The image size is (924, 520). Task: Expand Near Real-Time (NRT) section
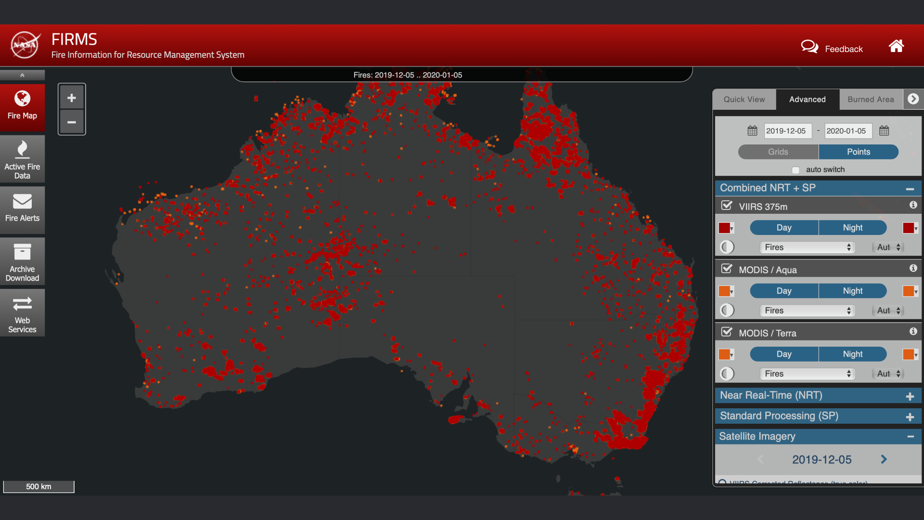[910, 396]
